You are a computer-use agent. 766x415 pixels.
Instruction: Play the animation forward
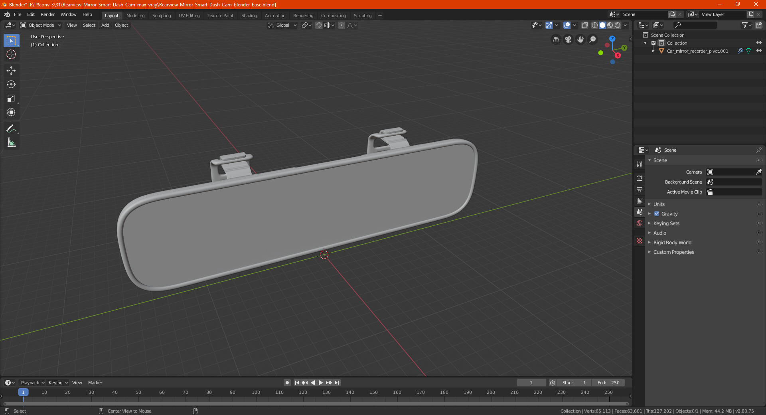[x=321, y=383]
